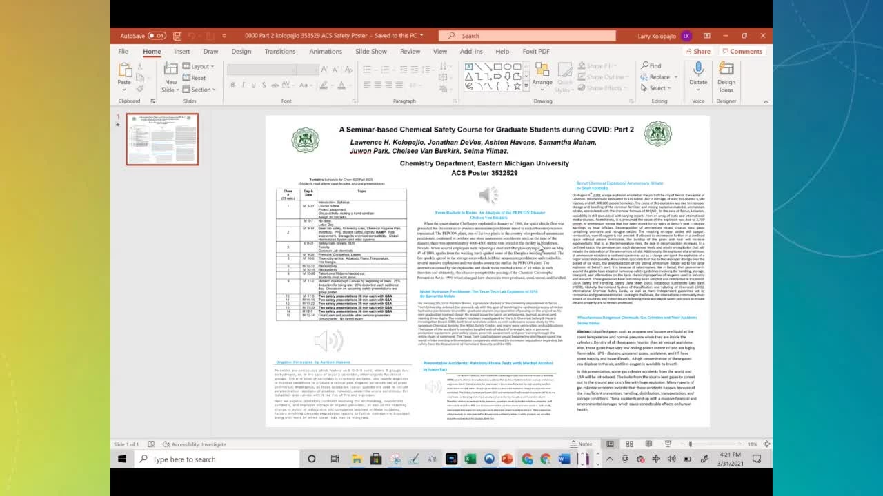The width and height of the screenshot is (883, 496).
Task: Switch to the Slide Show tab
Action: pyautogui.click(x=370, y=52)
